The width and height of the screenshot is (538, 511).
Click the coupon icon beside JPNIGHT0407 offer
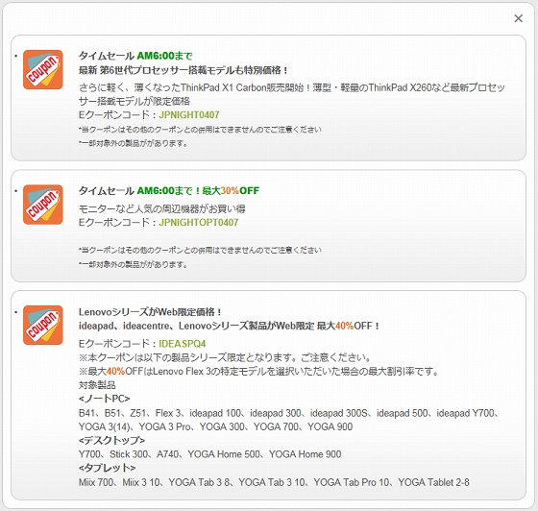tap(43, 69)
